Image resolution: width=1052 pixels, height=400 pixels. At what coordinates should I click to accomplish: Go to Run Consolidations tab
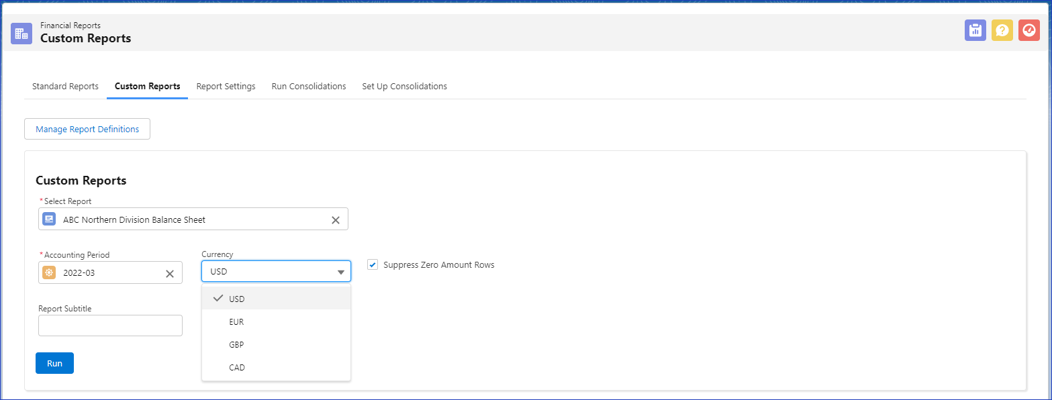[308, 87]
